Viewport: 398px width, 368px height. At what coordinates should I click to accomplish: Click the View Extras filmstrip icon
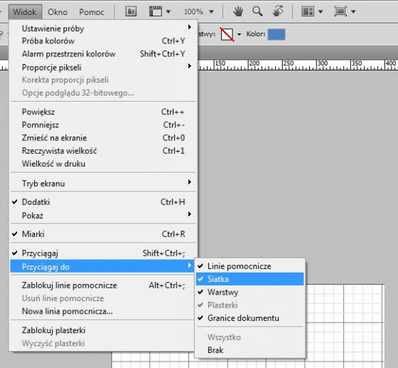(156, 11)
